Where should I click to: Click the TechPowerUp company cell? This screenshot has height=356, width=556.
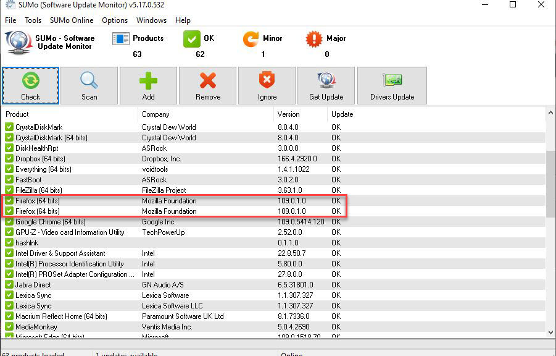(x=164, y=232)
